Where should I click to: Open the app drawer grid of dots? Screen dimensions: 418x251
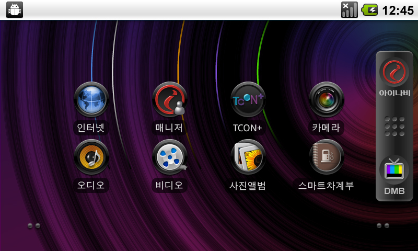[x=394, y=126]
